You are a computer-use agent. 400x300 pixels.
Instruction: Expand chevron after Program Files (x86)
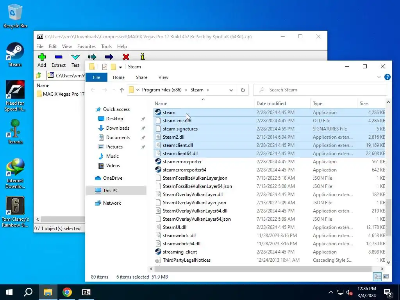[186, 90]
